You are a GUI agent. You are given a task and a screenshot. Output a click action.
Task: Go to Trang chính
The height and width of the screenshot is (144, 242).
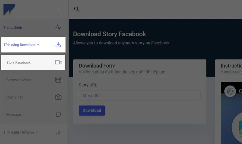click(13, 28)
